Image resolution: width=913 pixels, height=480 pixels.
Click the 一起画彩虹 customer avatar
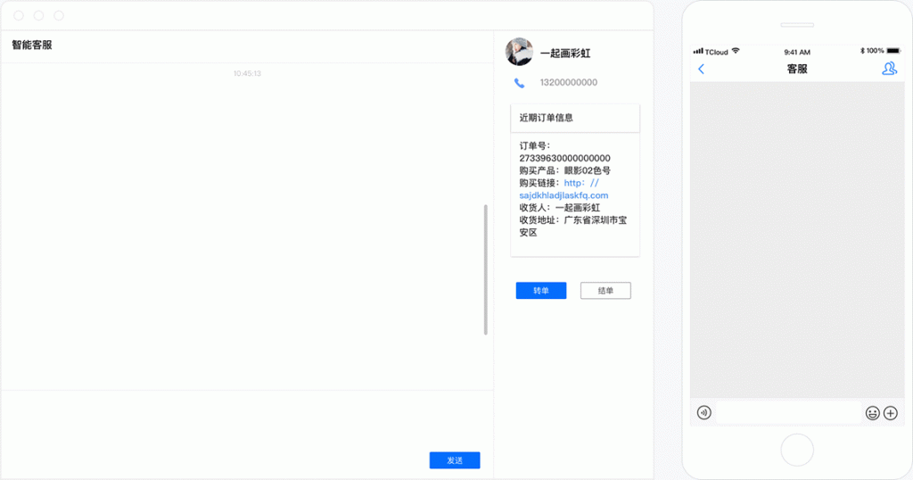(x=519, y=53)
